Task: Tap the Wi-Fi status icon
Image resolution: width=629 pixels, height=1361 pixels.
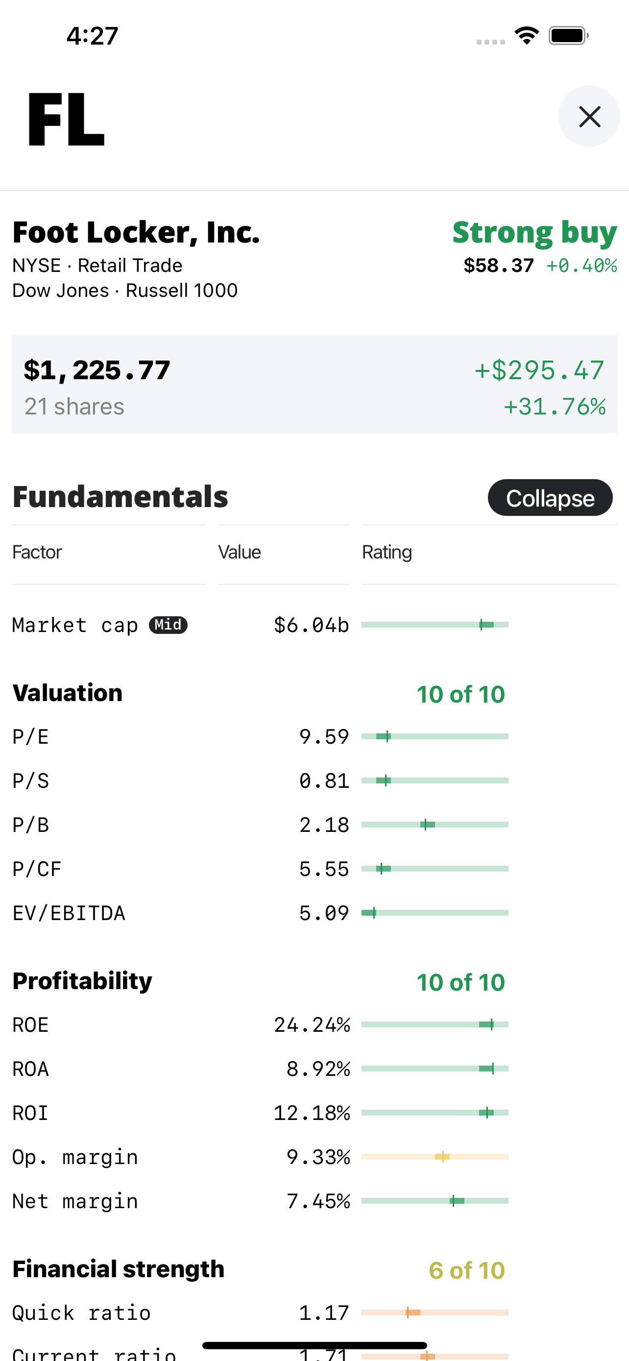Action: 527,35
